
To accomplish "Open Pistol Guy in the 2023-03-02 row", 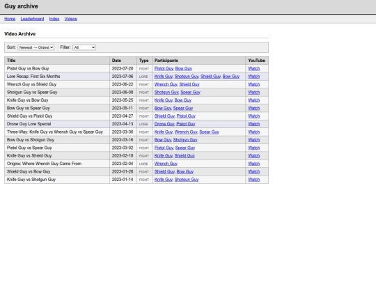I will click(164, 148).
